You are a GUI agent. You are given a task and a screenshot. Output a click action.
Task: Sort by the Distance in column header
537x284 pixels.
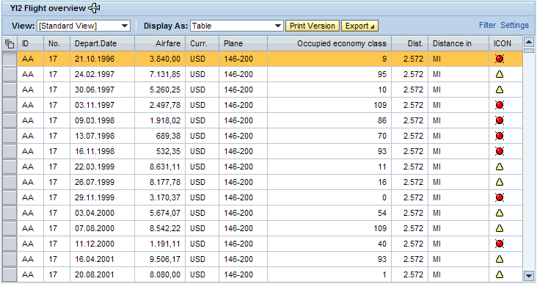click(x=459, y=43)
